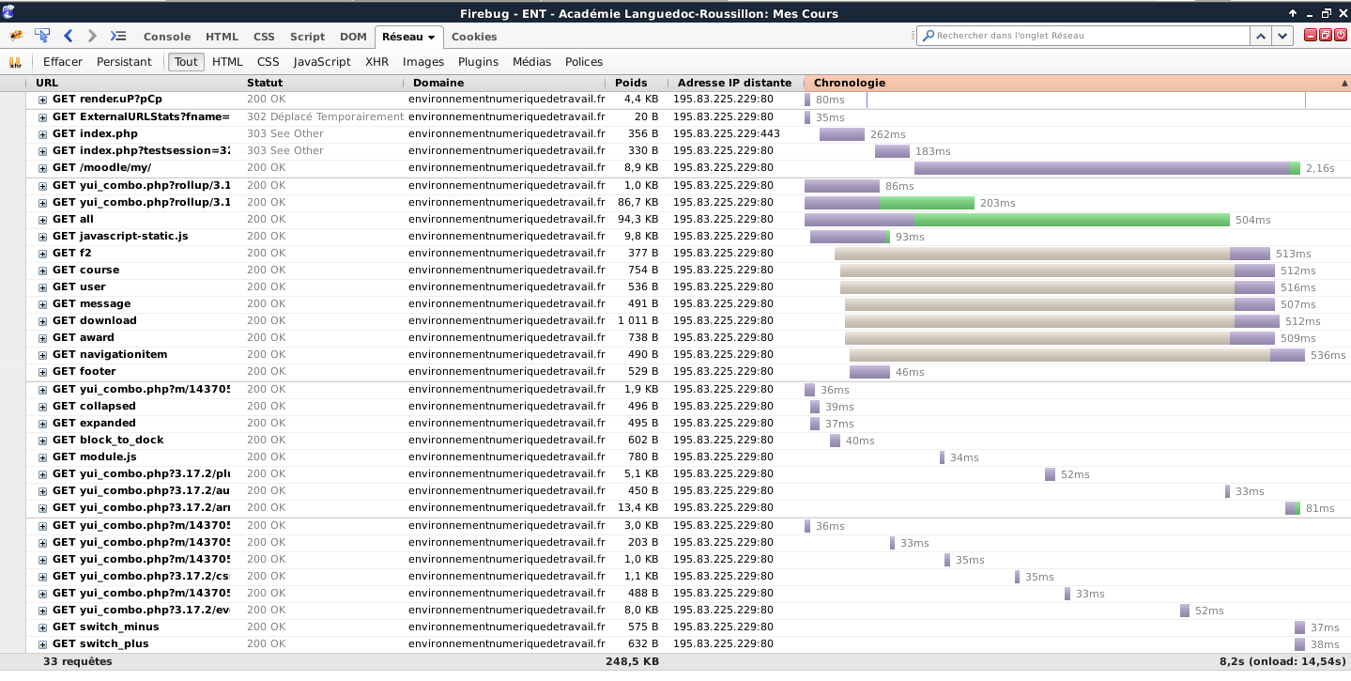Filter requests by HTML type
Viewport: 1351px width, 681px height.
click(x=227, y=62)
